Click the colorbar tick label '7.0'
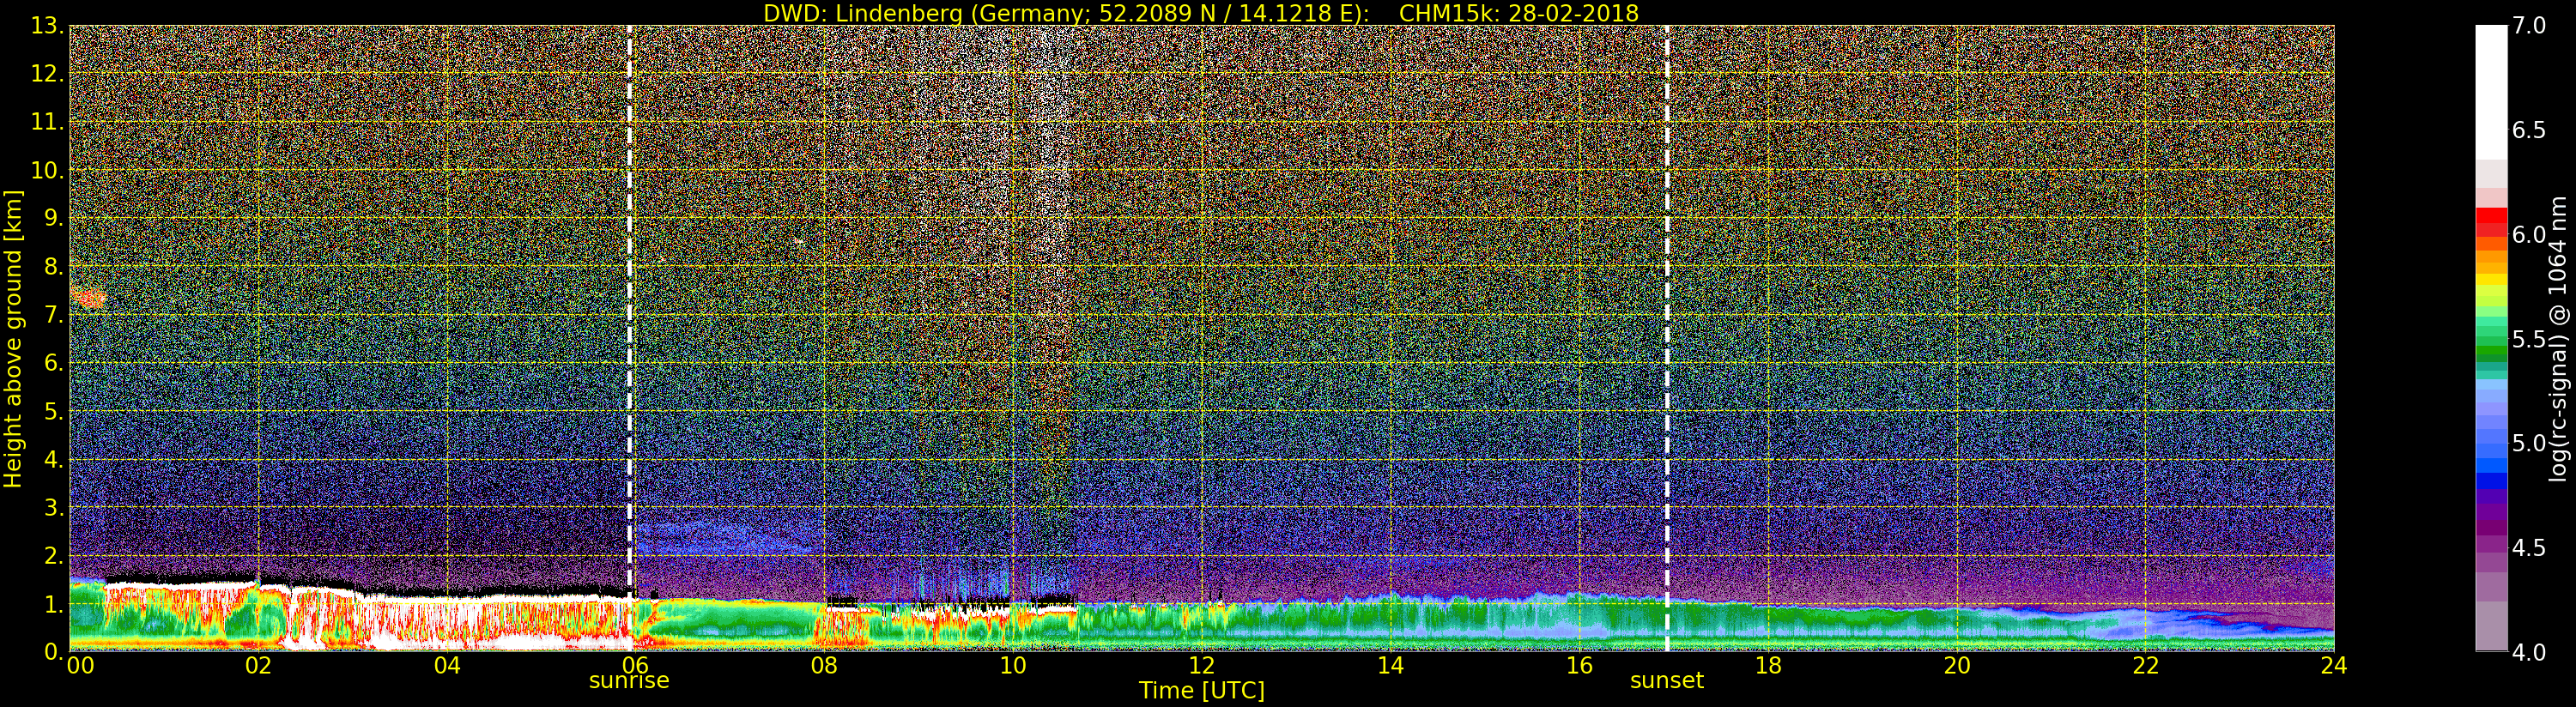 click(x=2529, y=26)
